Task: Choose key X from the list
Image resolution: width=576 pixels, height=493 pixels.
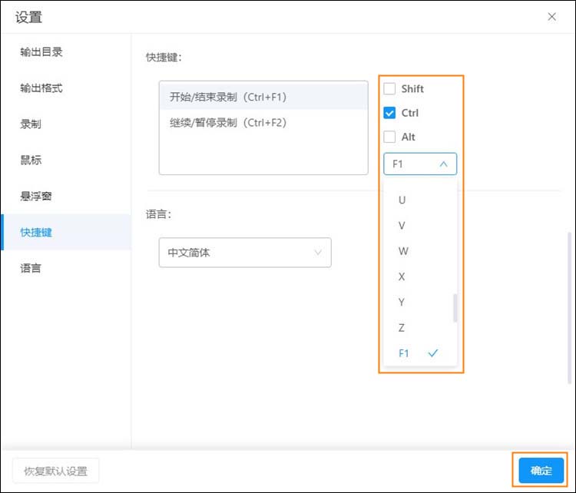Action: pyautogui.click(x=420, y=276)
